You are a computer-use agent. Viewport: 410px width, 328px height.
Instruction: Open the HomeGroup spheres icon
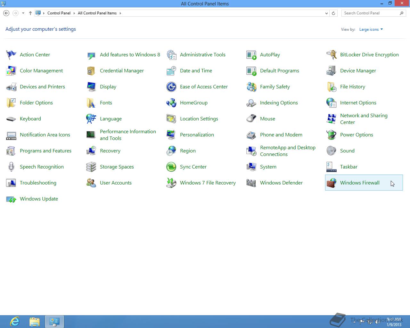pyautogui.click(x=171, y=103)
